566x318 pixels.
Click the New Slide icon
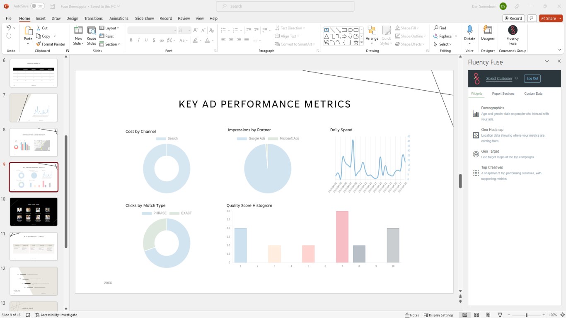(78, 30)
